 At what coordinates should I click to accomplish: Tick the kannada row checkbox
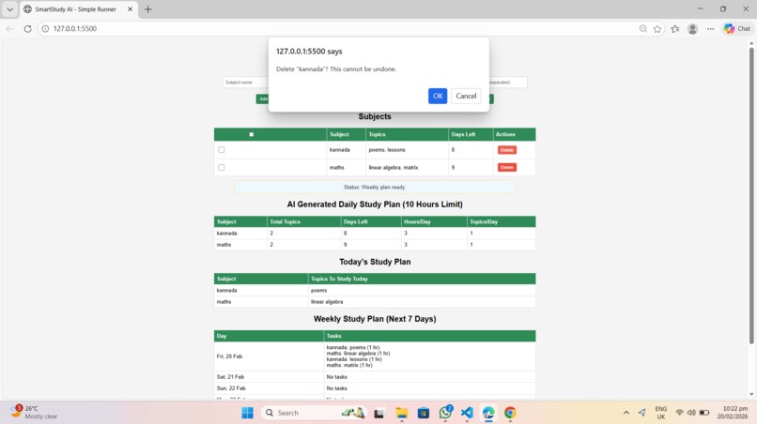[x=222, y=149]
